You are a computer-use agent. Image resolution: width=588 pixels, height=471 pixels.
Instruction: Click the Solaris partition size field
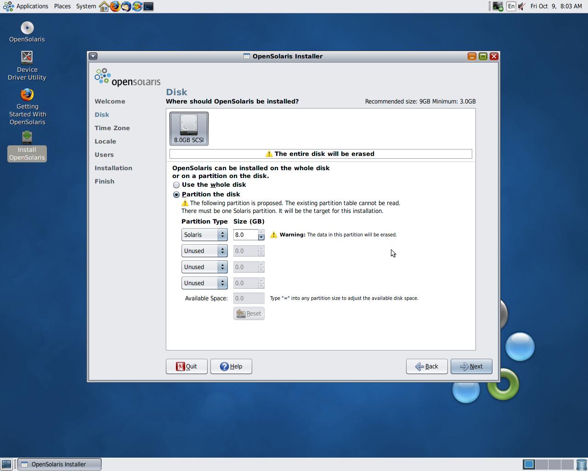pyautogui.click(x=245, y=235)
